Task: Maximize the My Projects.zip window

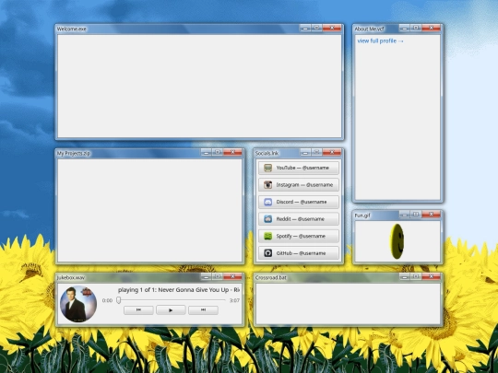Action: (x=218, y=153)
